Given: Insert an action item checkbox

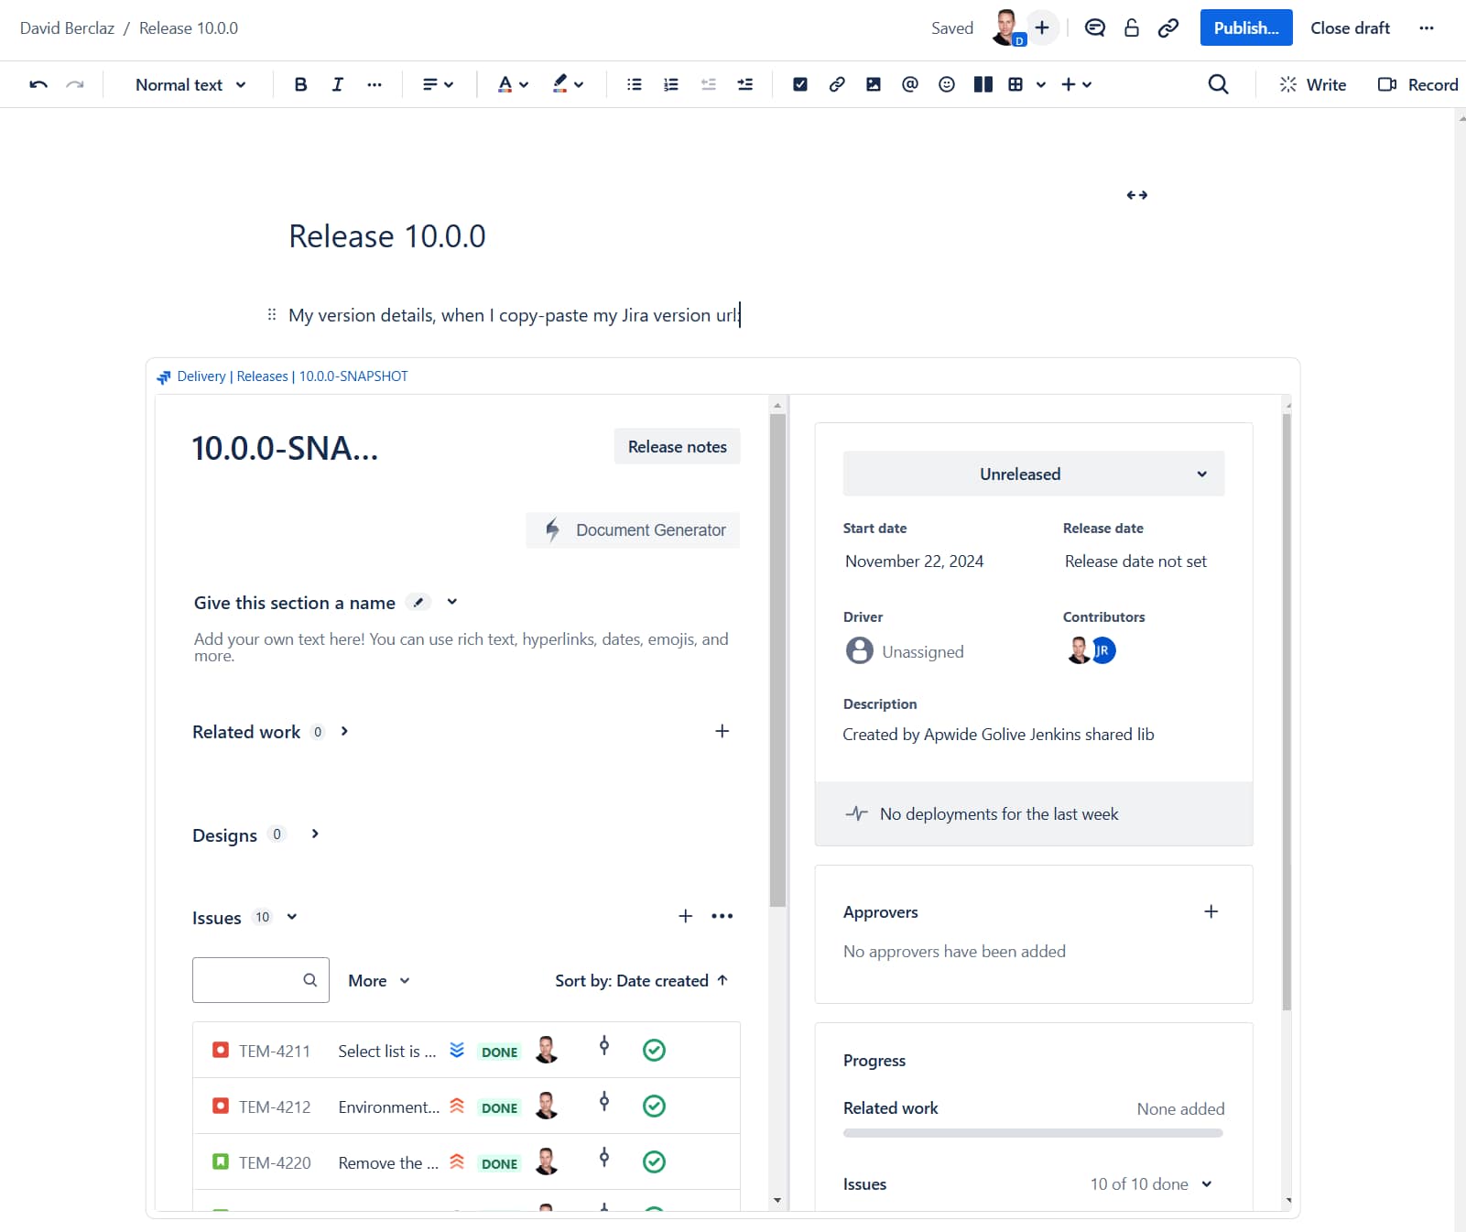Looking at the screenshot, I should pos(800,84).
